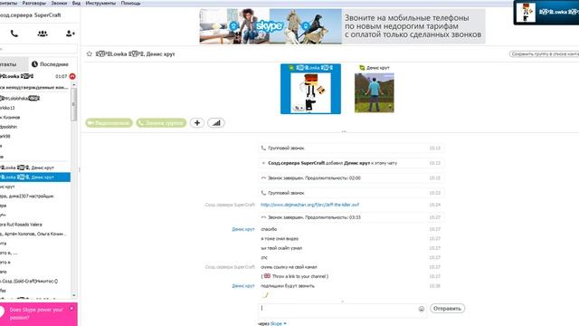Open the emoticon picker in message box
The height and width of the screenshot is (326, 579).
pos(422,309)
